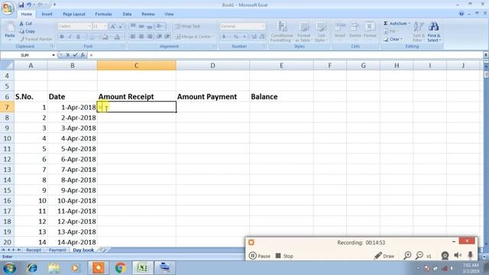Screen dimensions: 489x275
Task: Confirm formula entry with checkmark icon
Action: point(75,55)
